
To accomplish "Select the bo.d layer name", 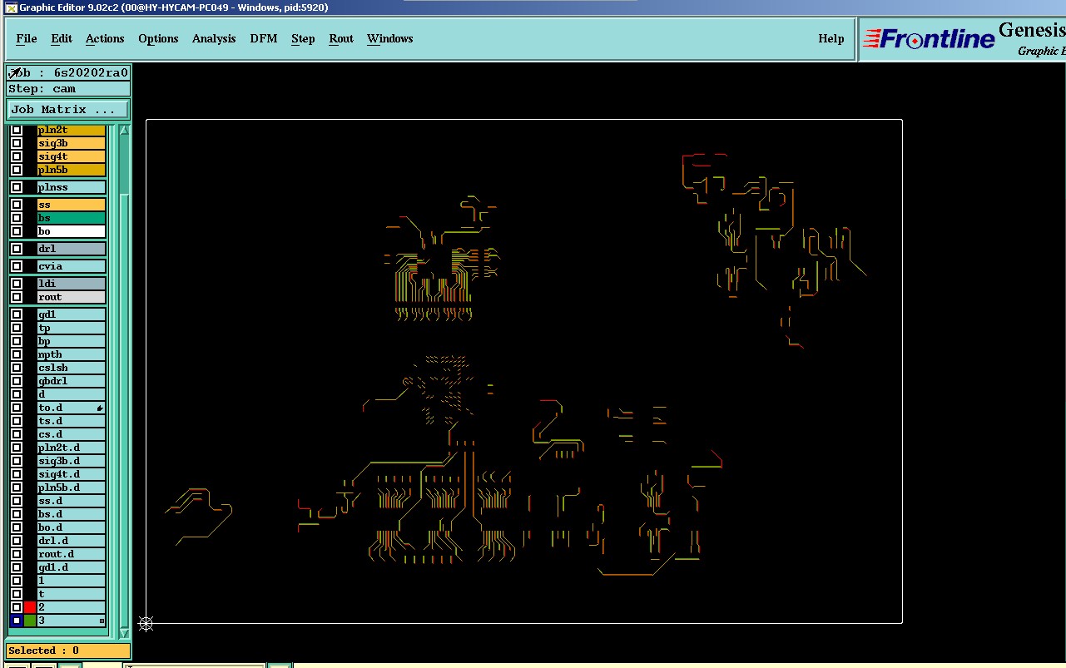I will (72, 527).
